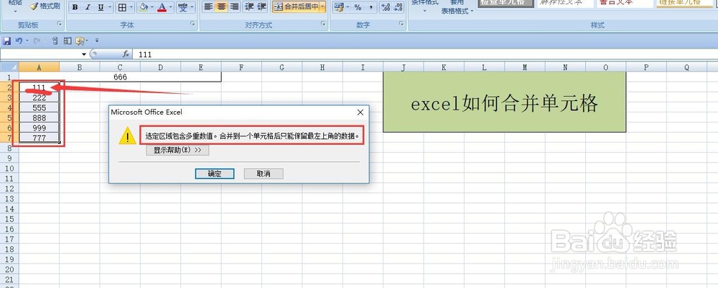Apply comma style

[371, 7]
